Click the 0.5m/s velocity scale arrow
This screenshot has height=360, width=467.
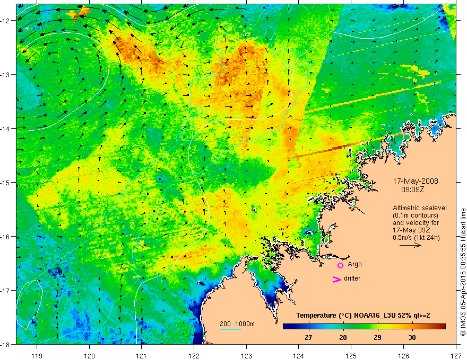[410, 245]
